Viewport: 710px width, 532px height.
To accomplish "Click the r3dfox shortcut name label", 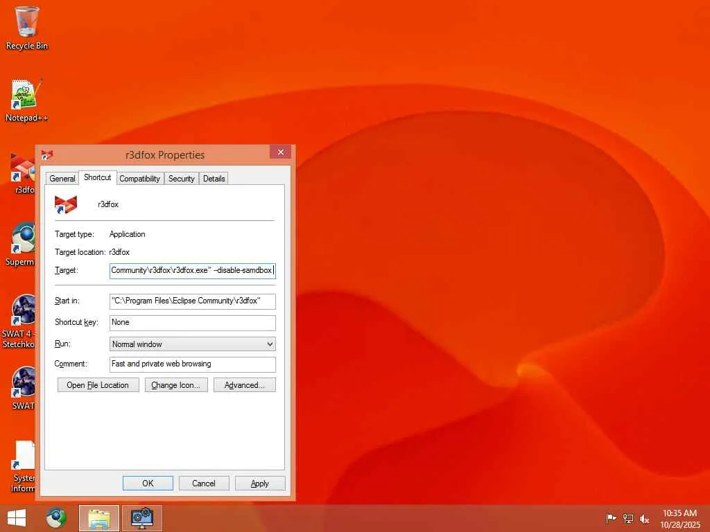I will point(108,204).
